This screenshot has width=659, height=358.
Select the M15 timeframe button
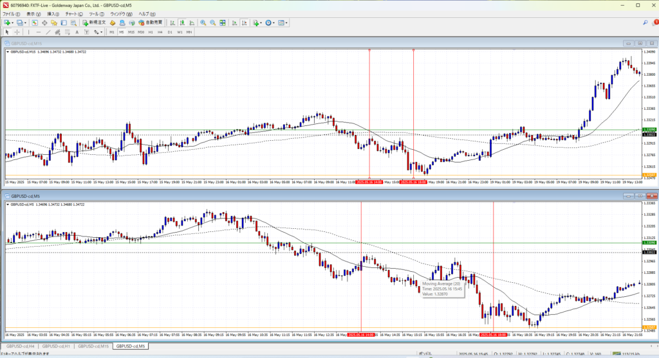point(131,31)
